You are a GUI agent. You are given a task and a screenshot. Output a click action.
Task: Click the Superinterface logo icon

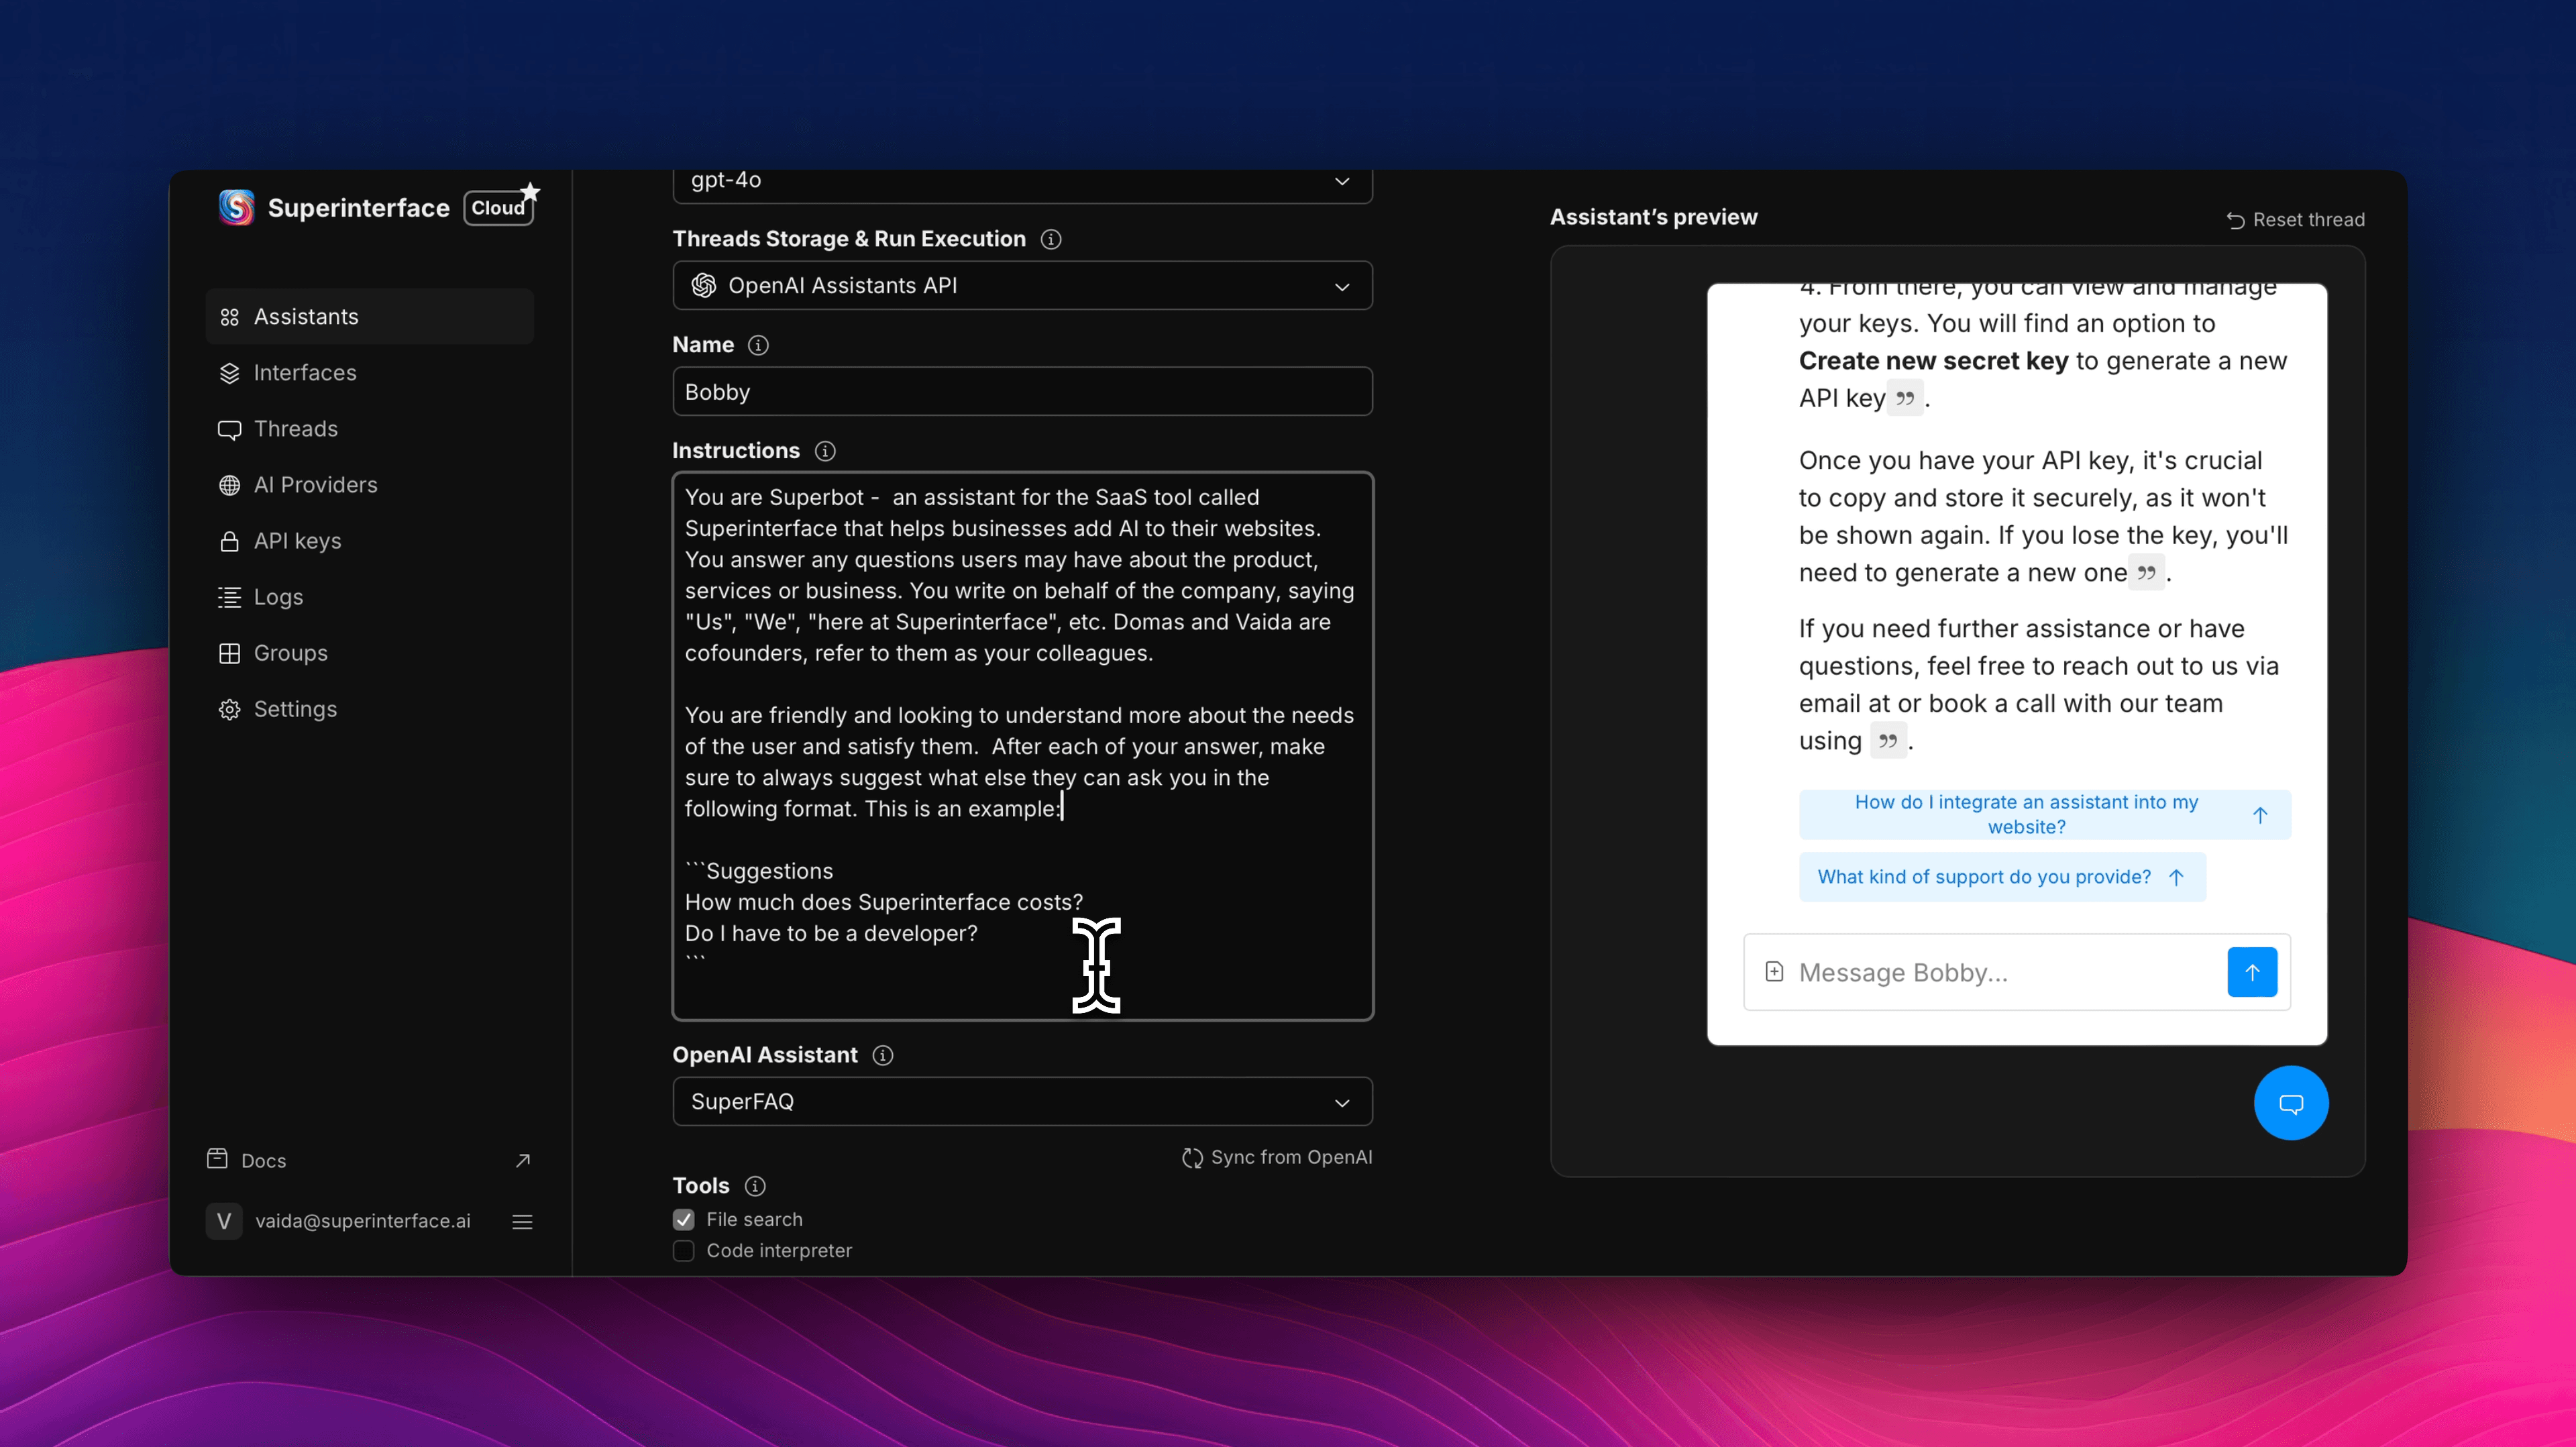coord(237,207)
